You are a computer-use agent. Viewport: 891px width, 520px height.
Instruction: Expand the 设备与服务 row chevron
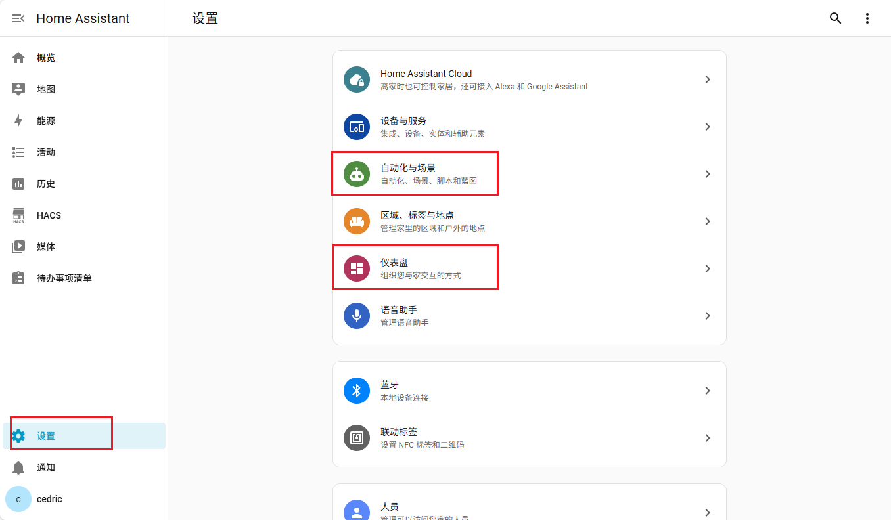707,127
